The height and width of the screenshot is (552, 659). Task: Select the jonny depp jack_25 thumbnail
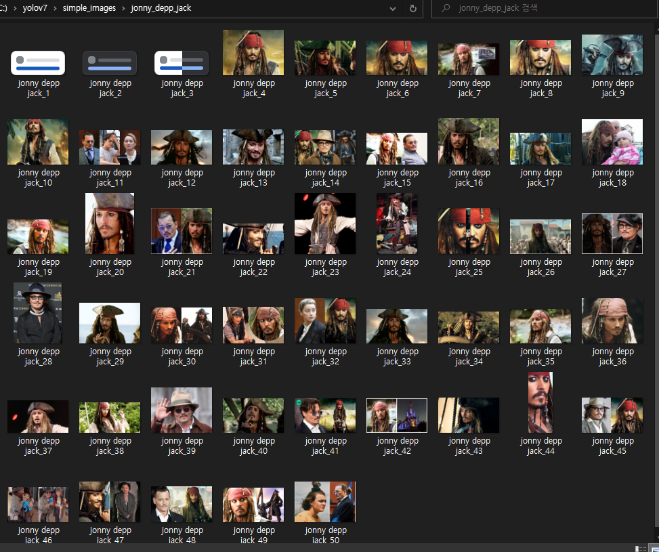(469, 231)
